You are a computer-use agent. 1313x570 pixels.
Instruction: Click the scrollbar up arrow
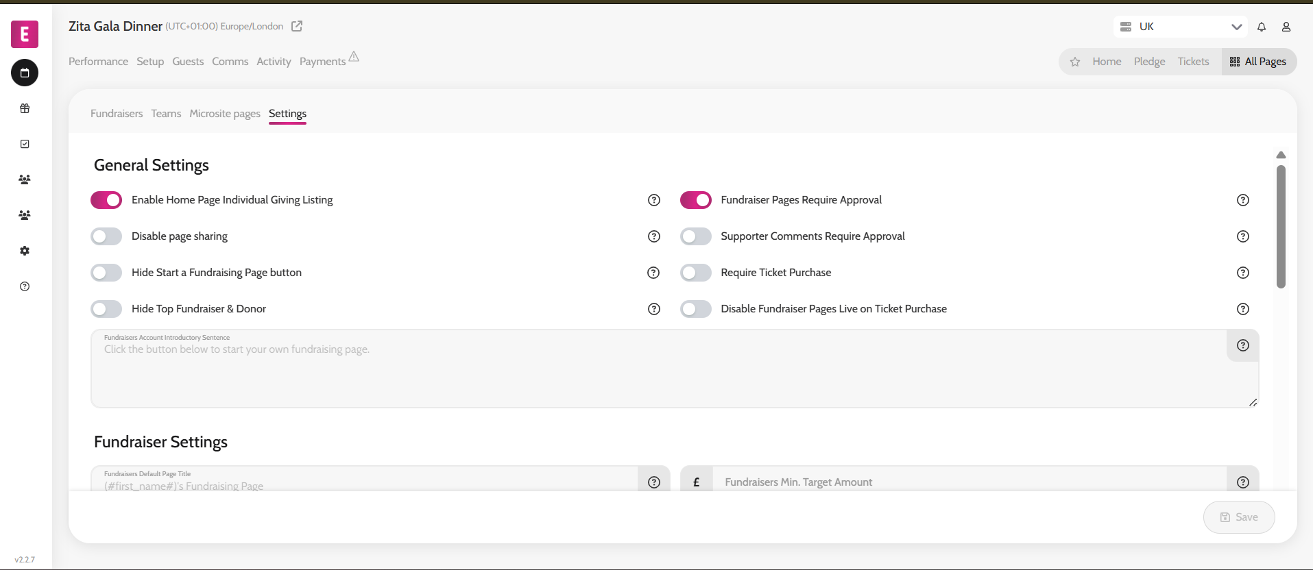[1281, 155]
